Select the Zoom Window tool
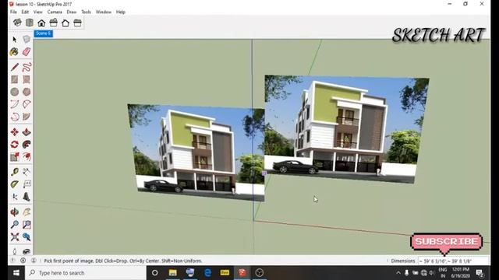Viewport: 499px width, 280px height. 27,225
